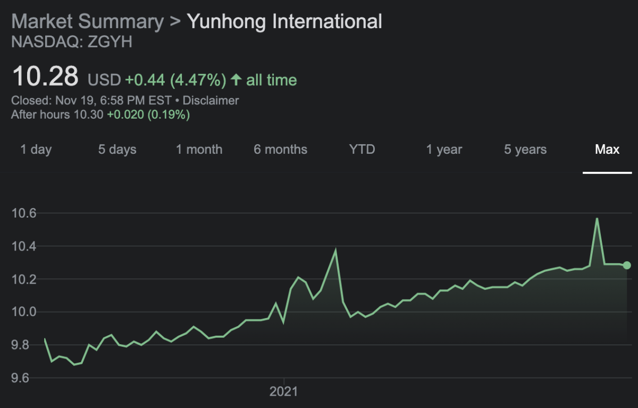Click the highest price peak on chart
This screenshot has width=638, height=408.
(x=597, y=219)
